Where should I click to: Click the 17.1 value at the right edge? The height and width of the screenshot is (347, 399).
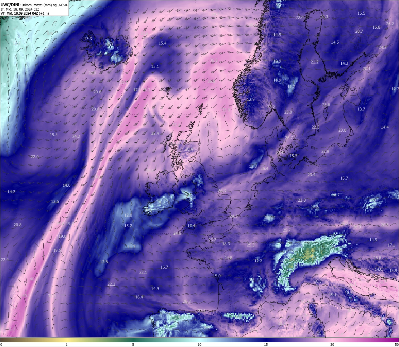[x=391, y=245]
